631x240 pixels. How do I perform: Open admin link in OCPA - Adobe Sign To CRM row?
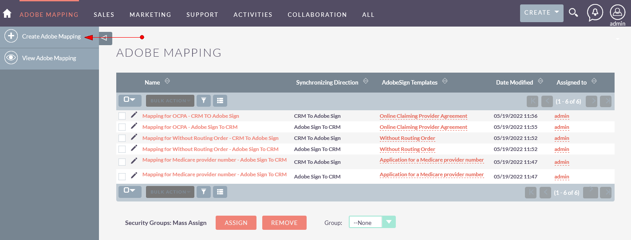562,127
